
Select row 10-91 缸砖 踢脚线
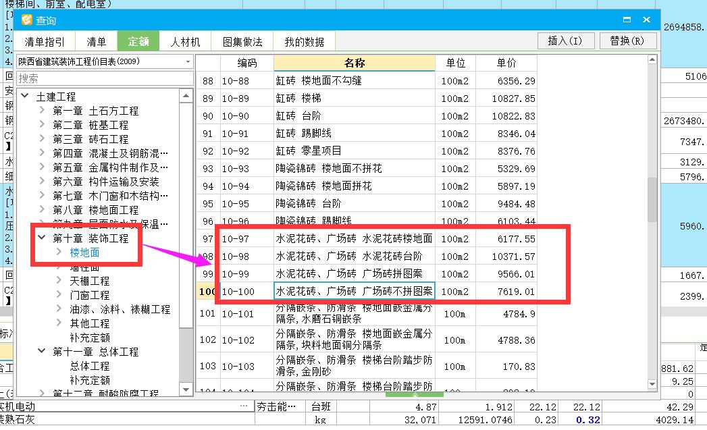(x=367, y=134)
